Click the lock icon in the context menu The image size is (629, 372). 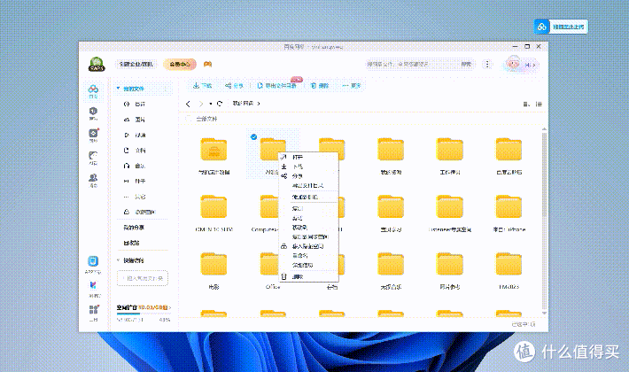pos(284,246)
